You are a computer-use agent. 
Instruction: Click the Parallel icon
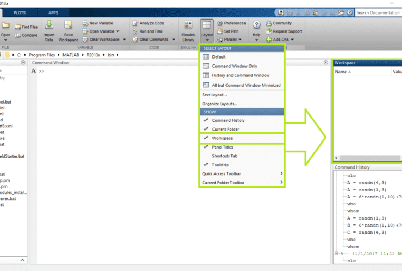[220, 40]
